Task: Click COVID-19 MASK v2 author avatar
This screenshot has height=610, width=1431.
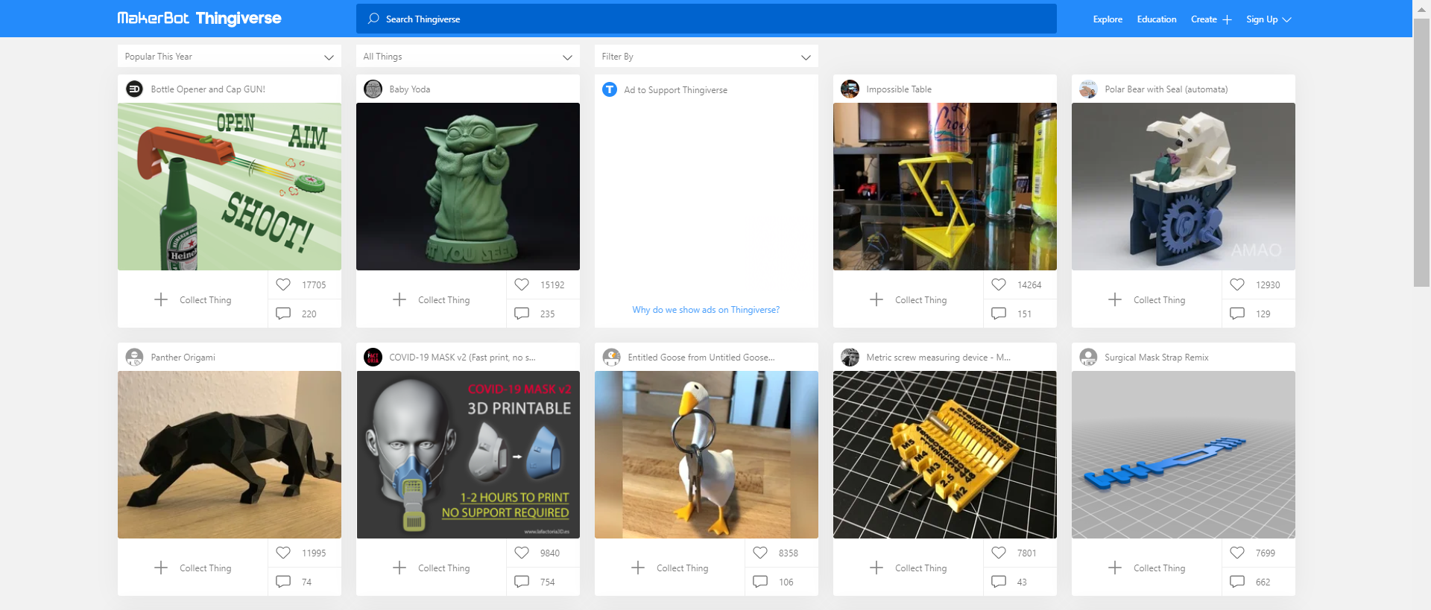Action: click(x=373, y=358)
